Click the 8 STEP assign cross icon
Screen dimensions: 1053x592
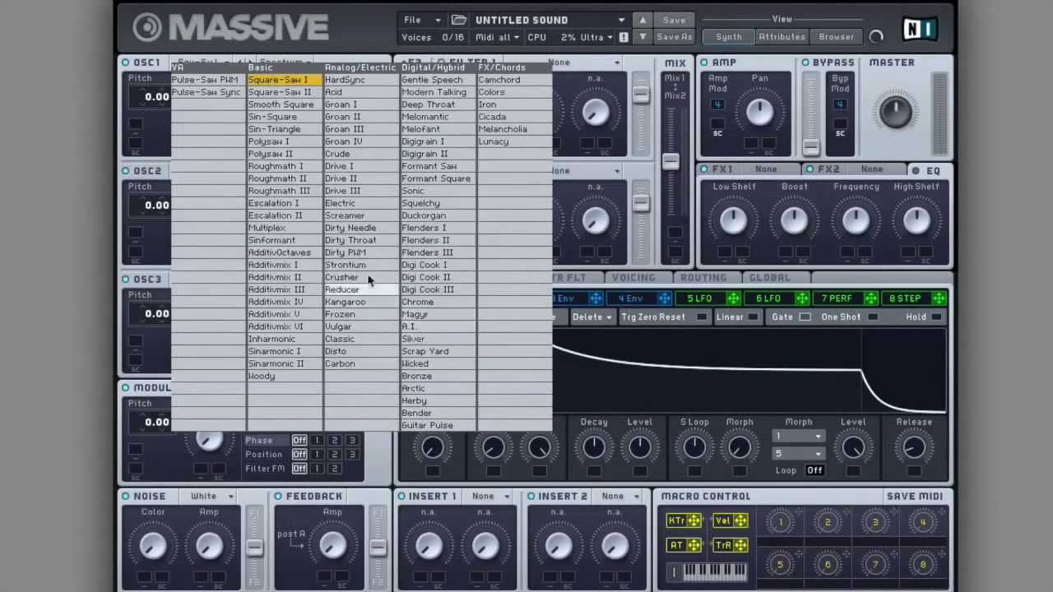coord(939,298)
